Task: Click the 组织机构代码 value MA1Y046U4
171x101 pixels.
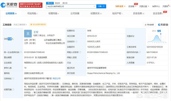Action: [152, 52]
